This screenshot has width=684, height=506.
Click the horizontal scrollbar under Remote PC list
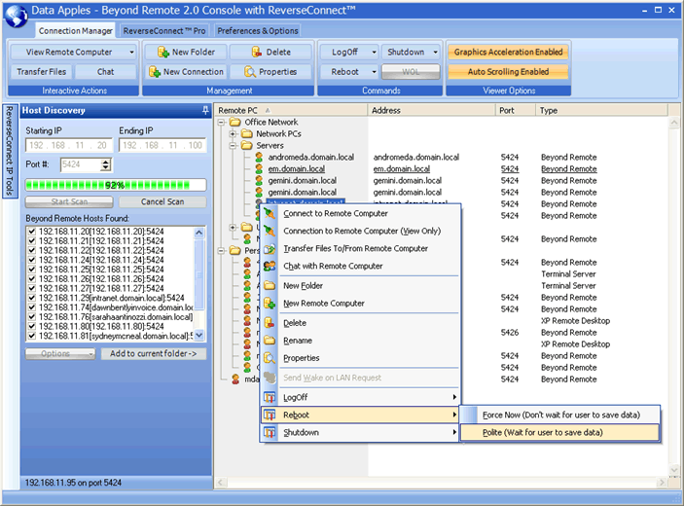tap(441, 482)
